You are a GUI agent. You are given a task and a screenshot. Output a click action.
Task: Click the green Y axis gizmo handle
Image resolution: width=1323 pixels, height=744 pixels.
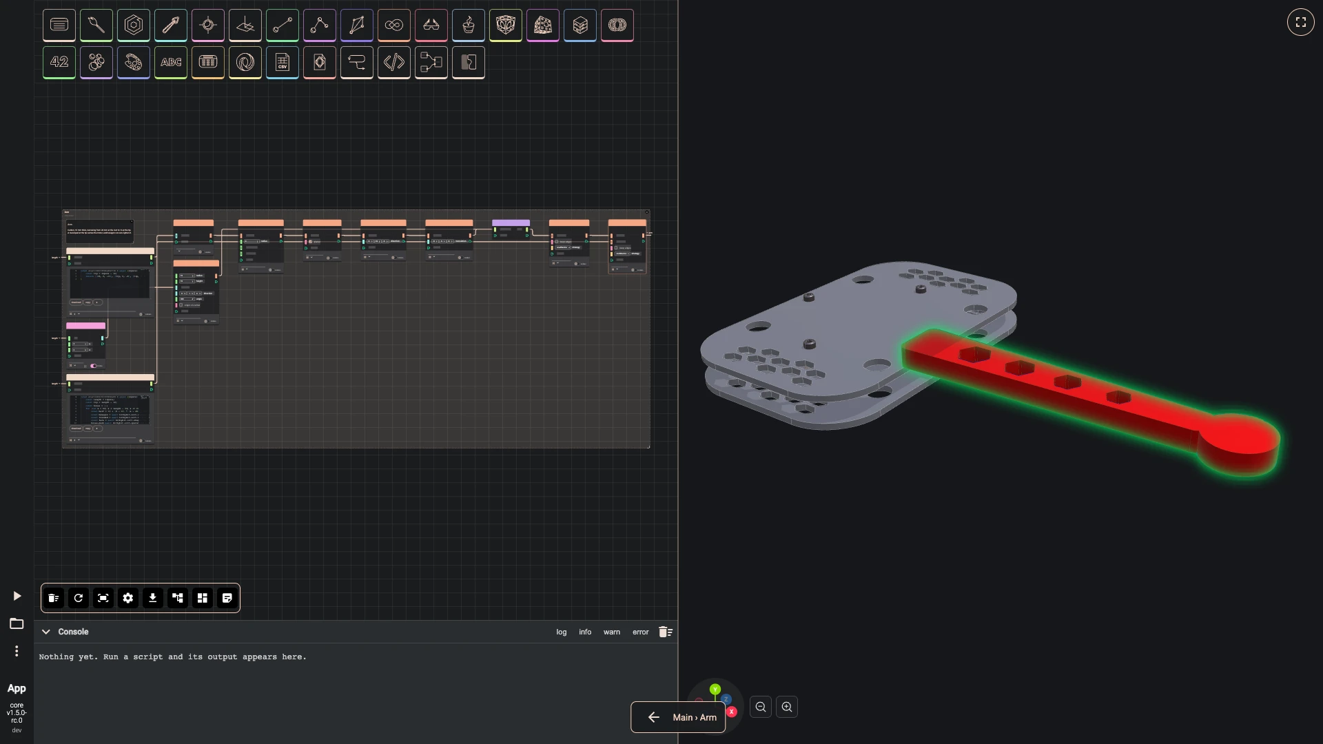click(x=715, y=689)
